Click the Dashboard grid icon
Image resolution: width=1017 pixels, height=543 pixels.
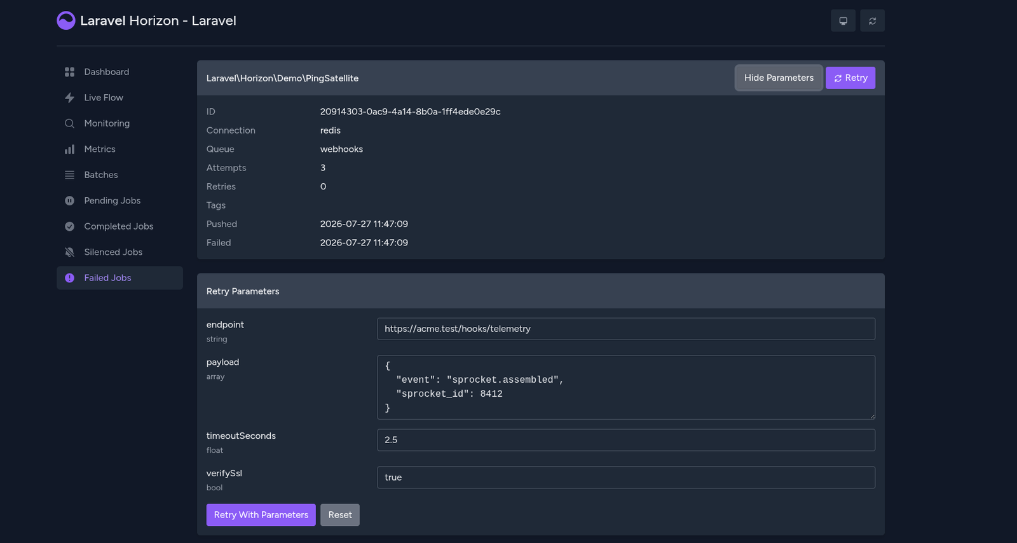click(69, 72)
